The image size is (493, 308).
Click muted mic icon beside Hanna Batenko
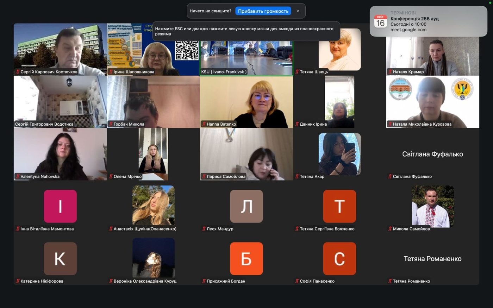click(x=204, y=124)
